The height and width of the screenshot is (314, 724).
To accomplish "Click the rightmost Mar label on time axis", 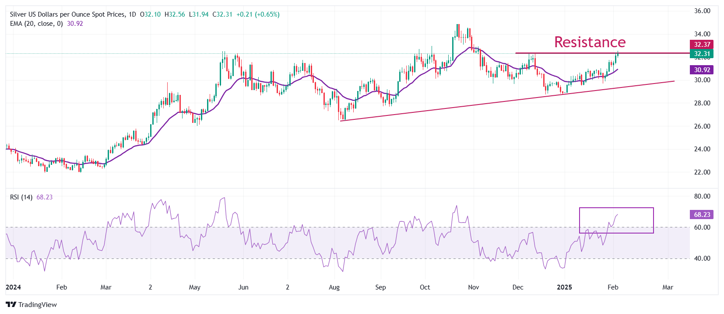I will (x=668, y=287).
